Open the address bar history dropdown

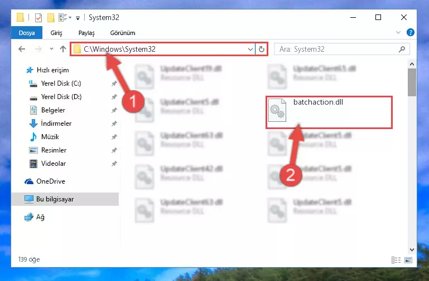[x=250, y=50]
